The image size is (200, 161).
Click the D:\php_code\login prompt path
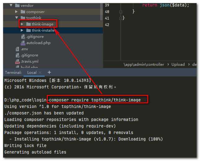pos(25,100)
